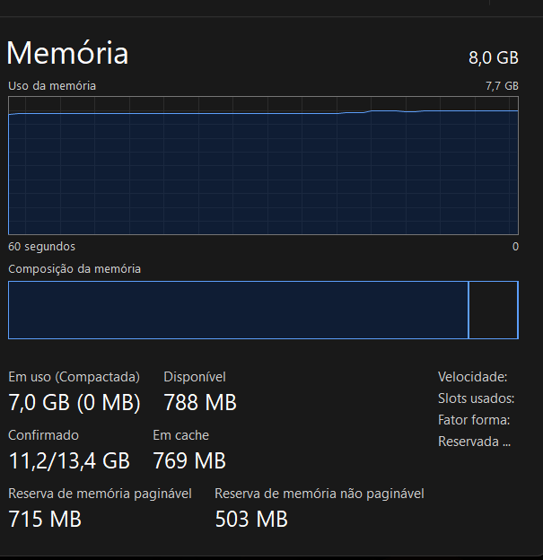543x560 pixels.
Task: Click the Memória heading
Action: point(67,54)
